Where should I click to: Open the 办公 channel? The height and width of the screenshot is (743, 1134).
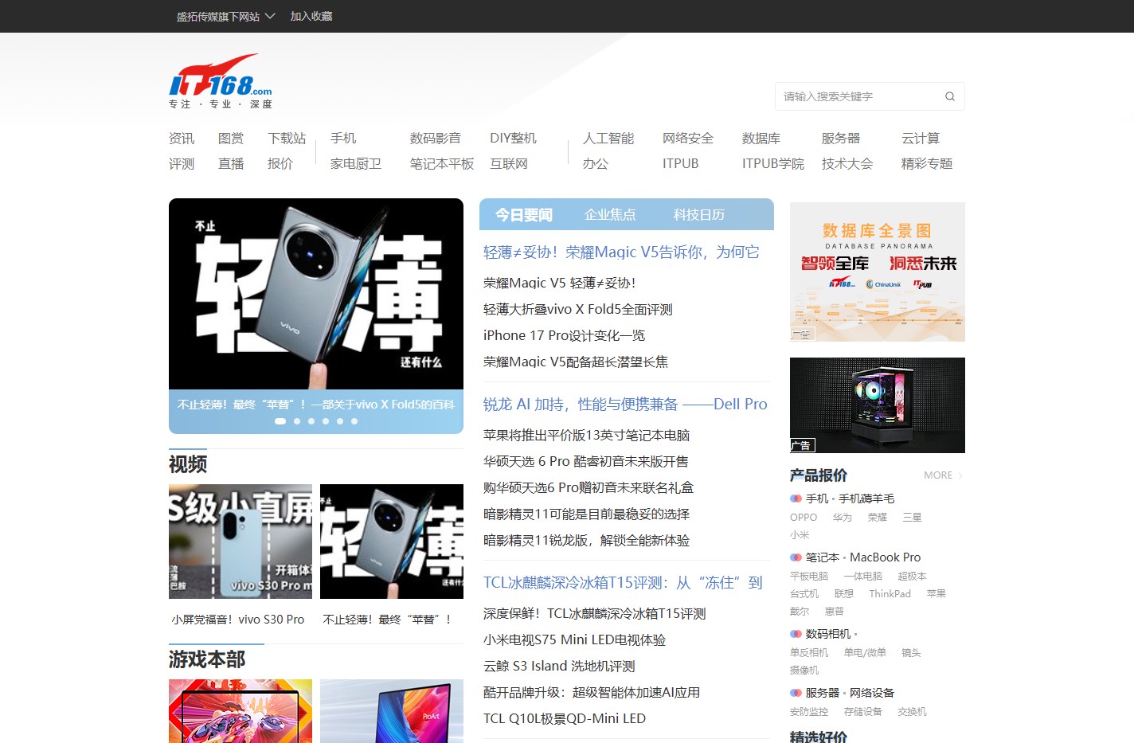596,164
